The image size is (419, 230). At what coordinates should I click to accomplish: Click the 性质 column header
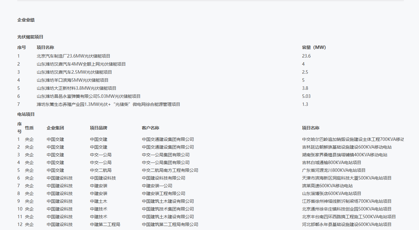coord(29,128)
